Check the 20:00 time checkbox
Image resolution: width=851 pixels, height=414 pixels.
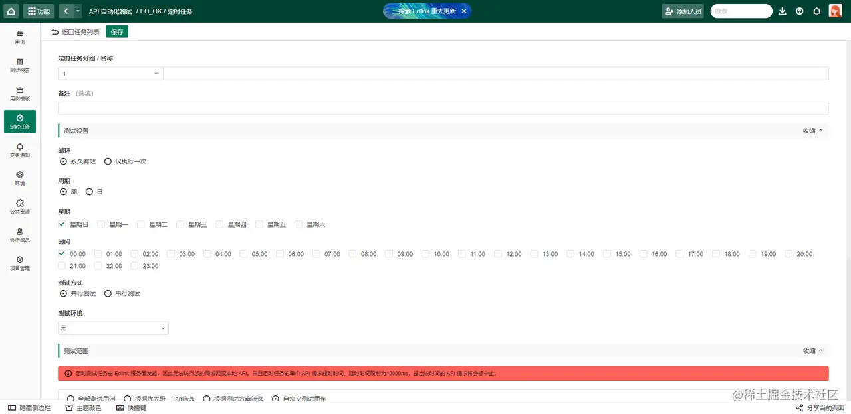[x=789, y=253]
